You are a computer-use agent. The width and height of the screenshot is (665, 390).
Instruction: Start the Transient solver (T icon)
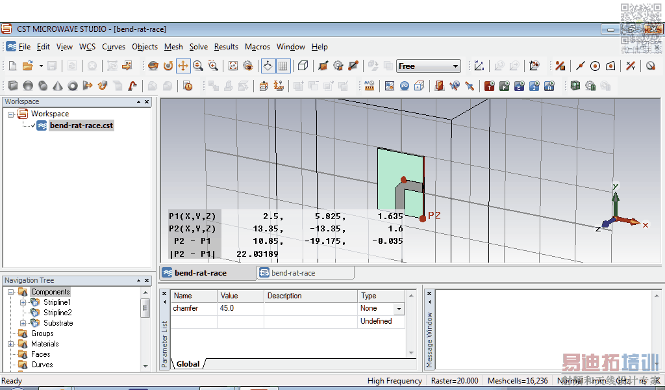click(488, 86)
